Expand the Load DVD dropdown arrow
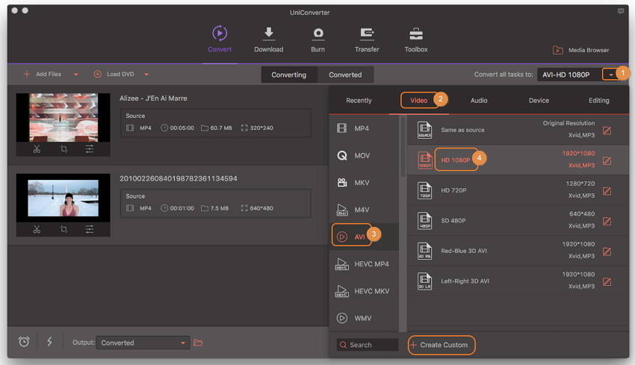Screen dimensions: 635x365 point(146,75)
